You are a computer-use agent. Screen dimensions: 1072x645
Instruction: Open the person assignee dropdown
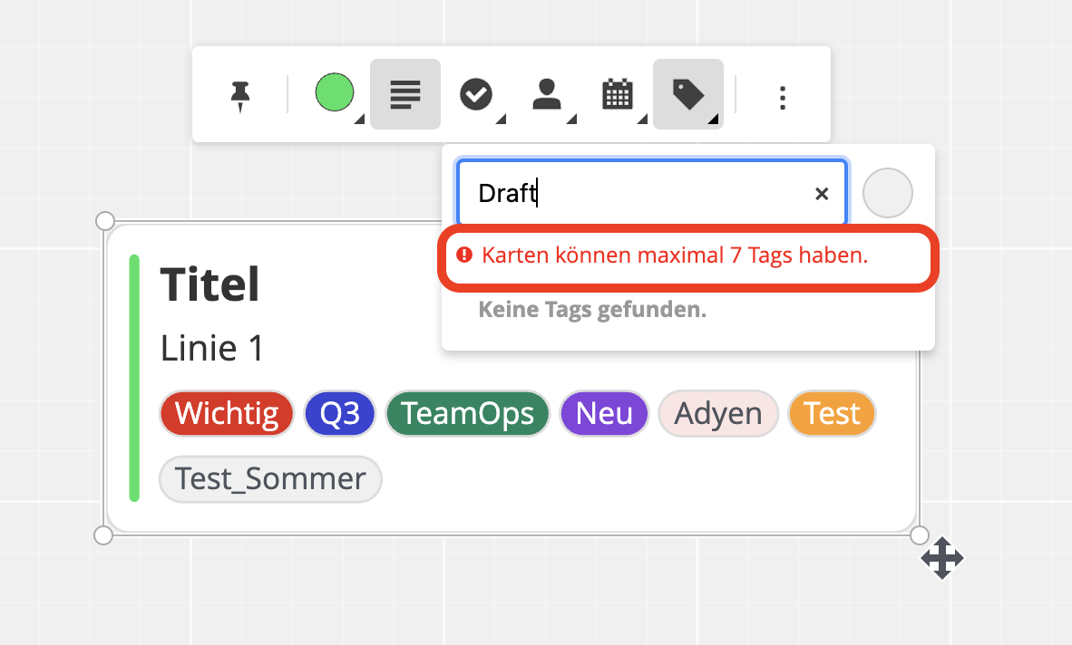point(547,94)
